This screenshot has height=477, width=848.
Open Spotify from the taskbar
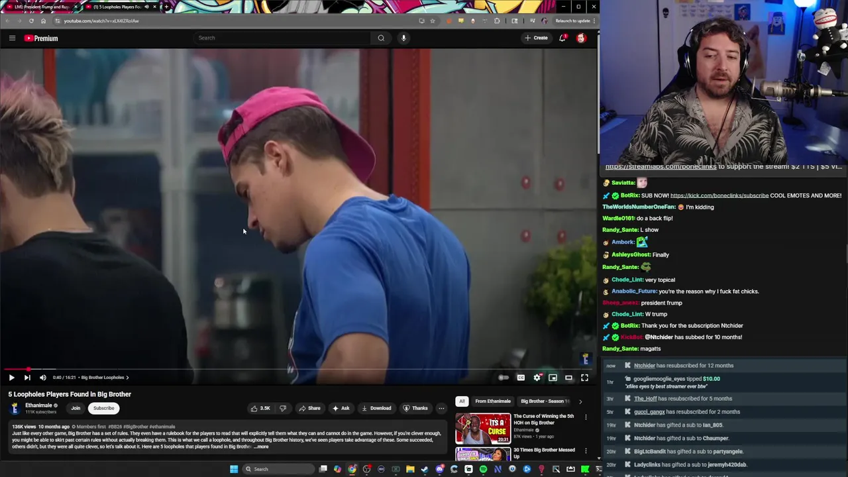point(483,469)
